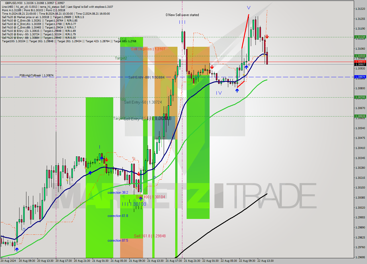
Task: Click the FSB-HighToBreak | 1.30874 label
Action: pyautogui.click(x=36, y=75)
